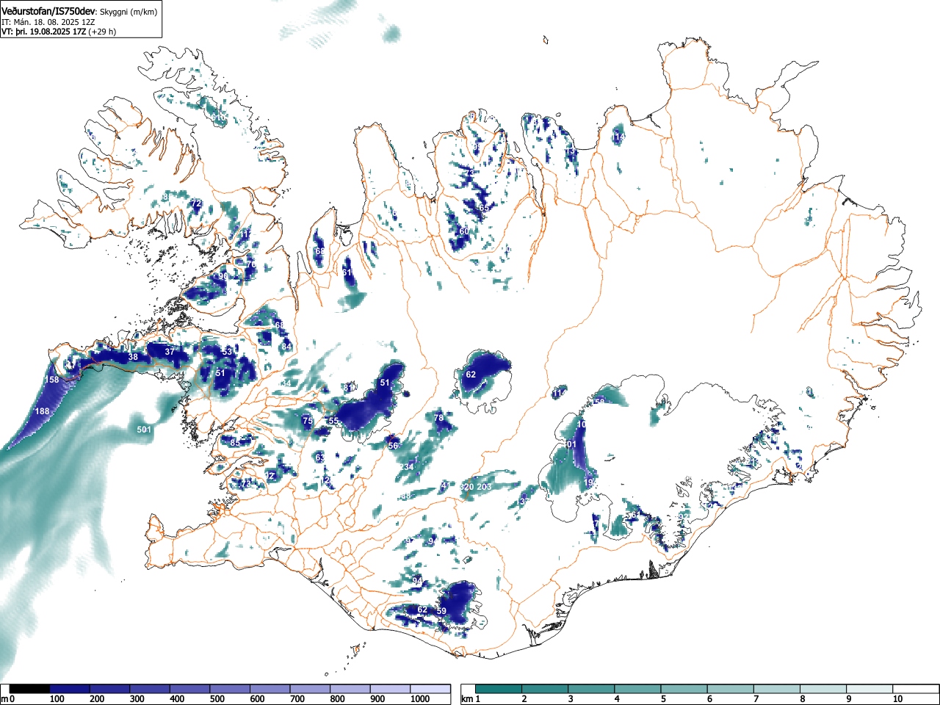Click the 'm' unit label on the metre legend
The height and width of the screenshot is (705, 940).
point(4,699)
